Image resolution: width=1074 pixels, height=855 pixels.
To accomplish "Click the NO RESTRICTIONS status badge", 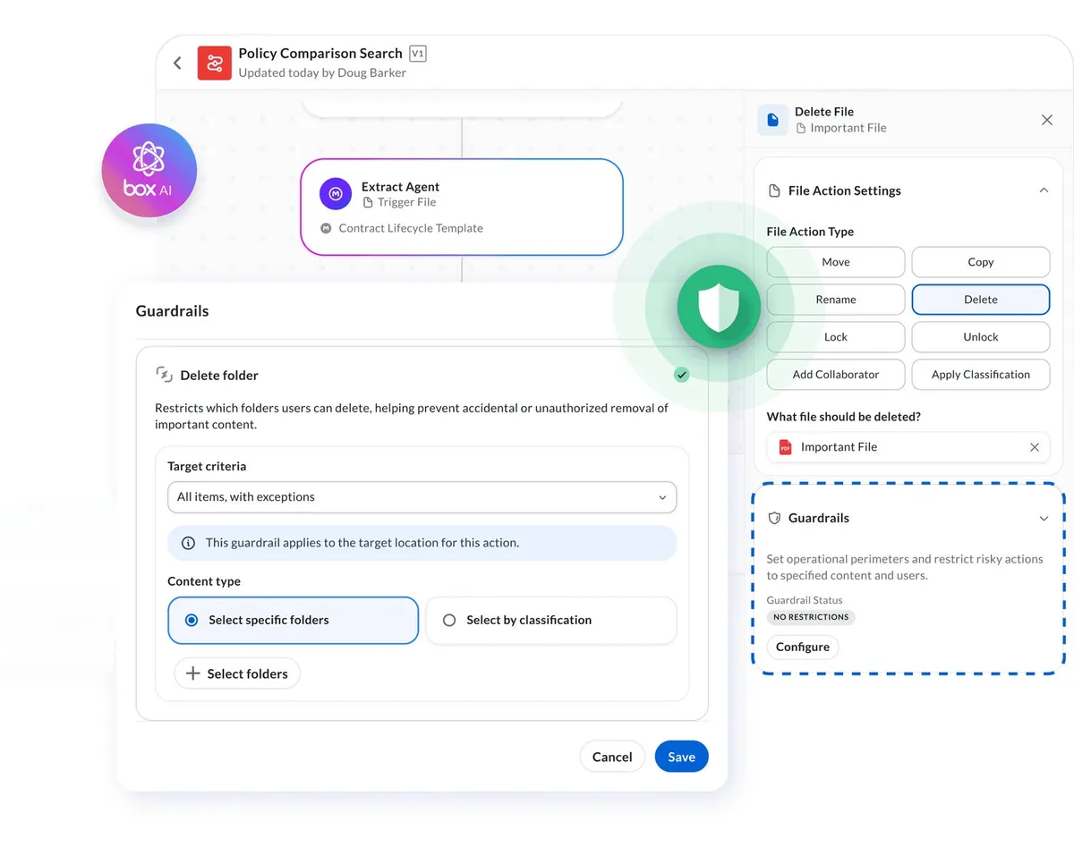I will click(811, 617).
